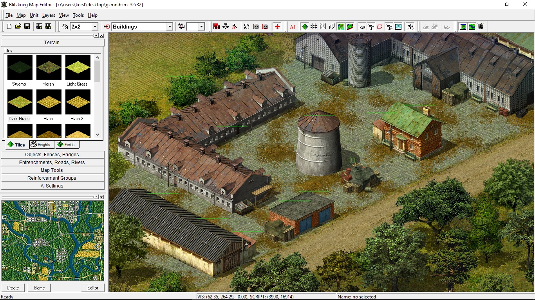Open the Map menu
This screenshot has height=300, width=535.
(21, 15)
